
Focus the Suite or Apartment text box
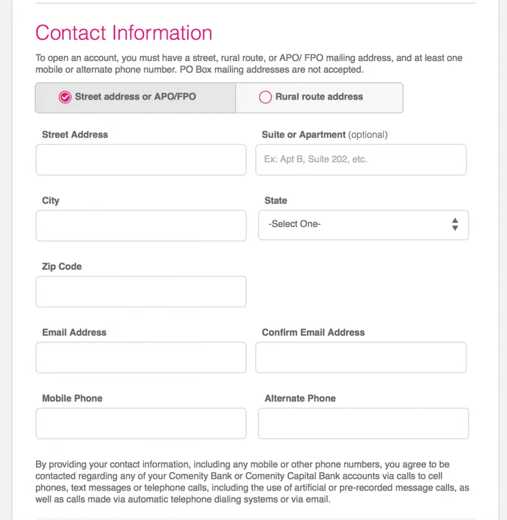click(x=361, y=159)
